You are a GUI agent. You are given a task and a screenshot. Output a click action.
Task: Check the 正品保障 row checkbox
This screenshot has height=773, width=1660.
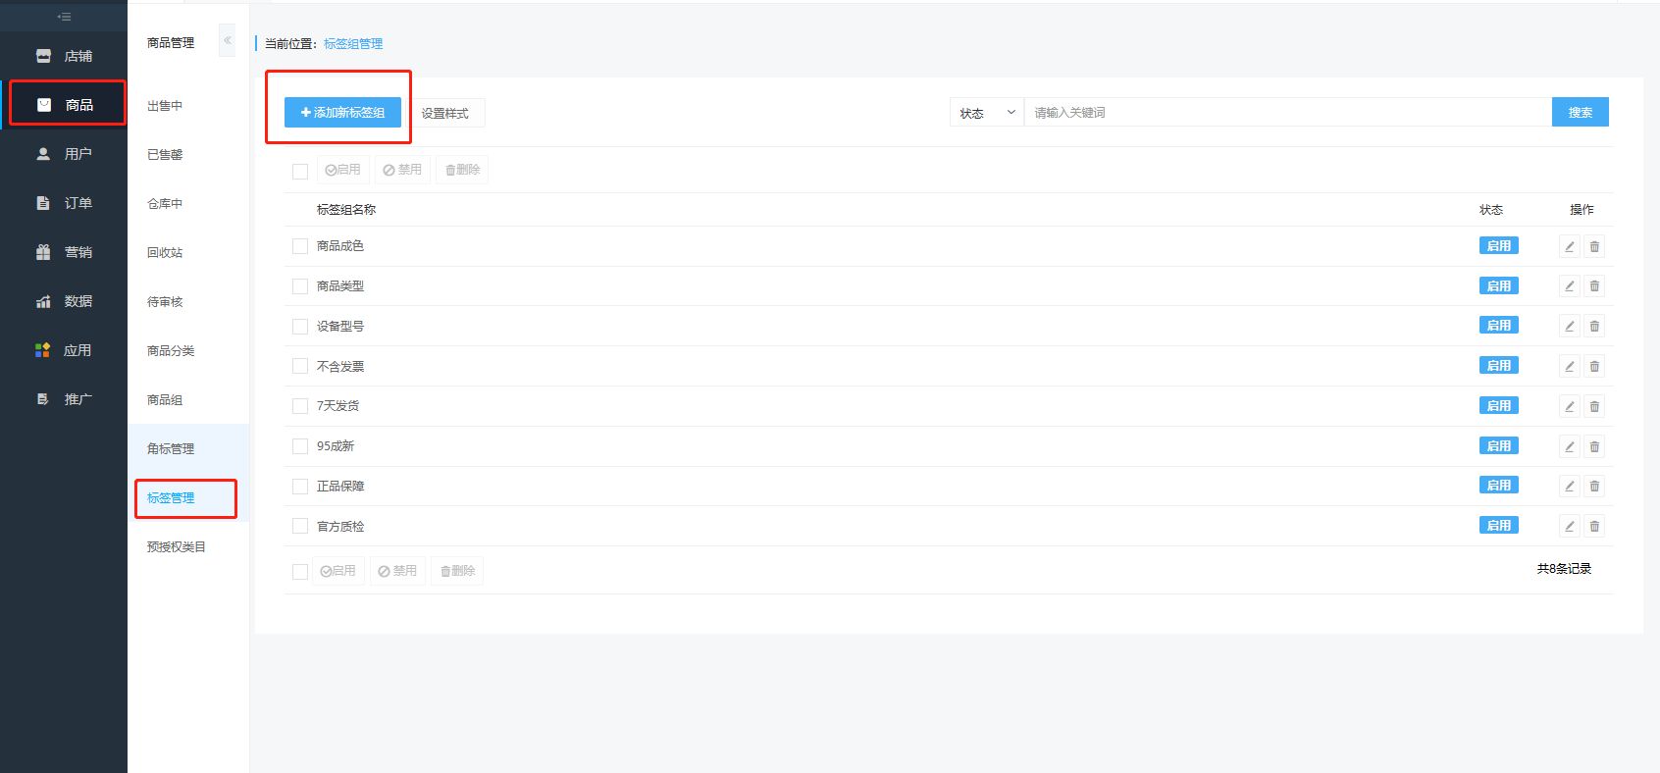(300, 487)
